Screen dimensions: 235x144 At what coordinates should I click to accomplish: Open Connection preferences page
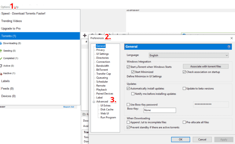[x=103, y=62]
